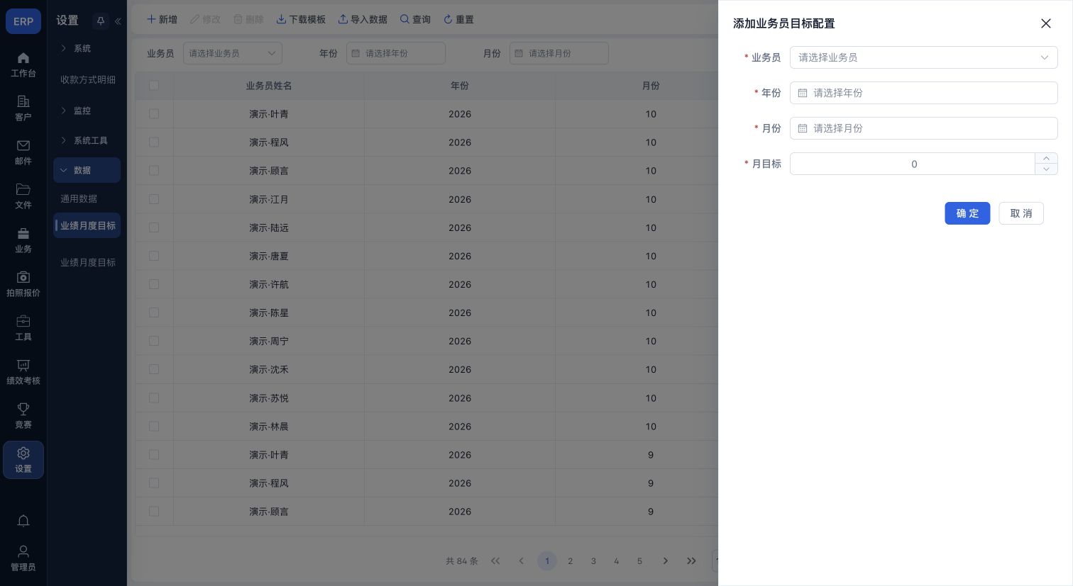
Task: Click the 取消 button
Action: click(x=1021, y=213)
